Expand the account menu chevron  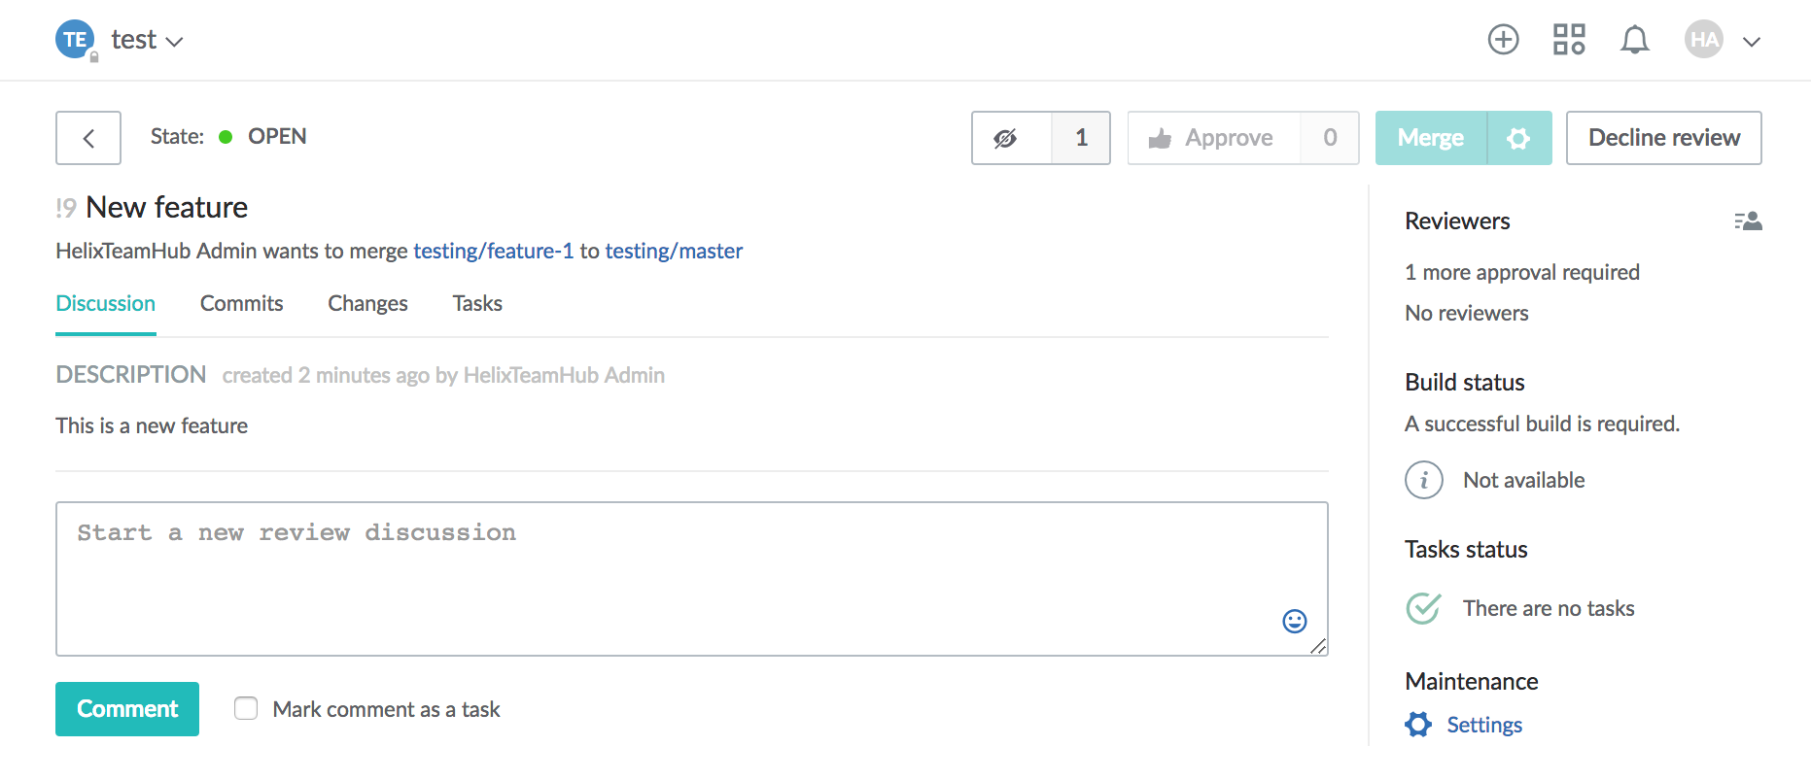(1752, 41)
